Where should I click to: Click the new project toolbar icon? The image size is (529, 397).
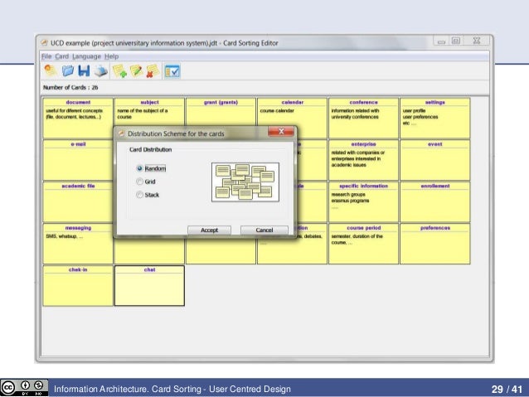[x=50, y=71]
